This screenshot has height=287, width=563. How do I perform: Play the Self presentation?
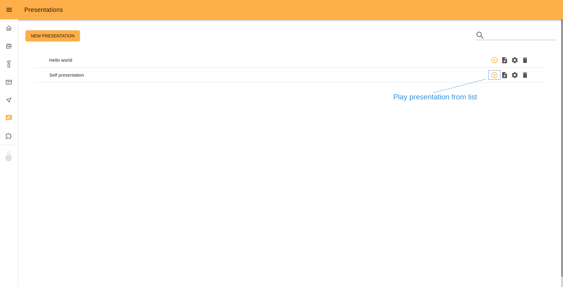tap(494, 75)
